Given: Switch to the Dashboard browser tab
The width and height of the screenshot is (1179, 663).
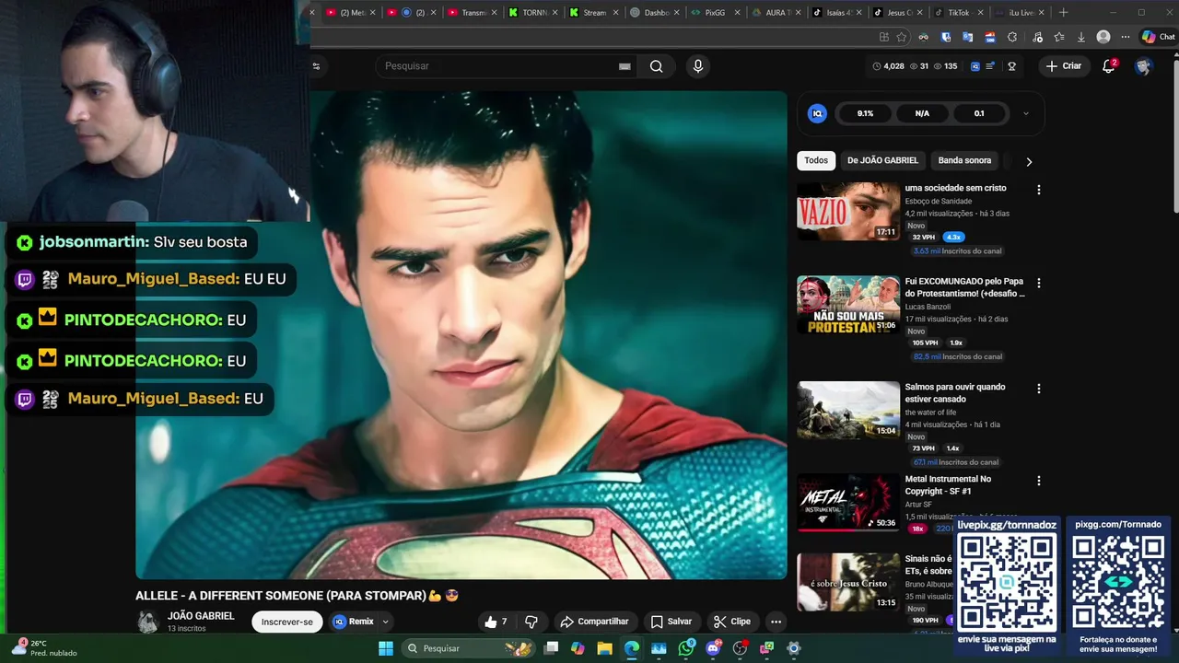Looking at the screenshot, I should pos(650,13).
